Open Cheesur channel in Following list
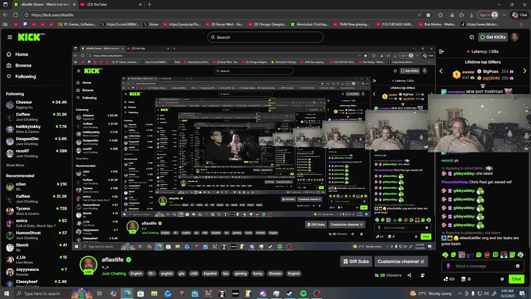This screenshot has width=531, height=299. [37, 105]
